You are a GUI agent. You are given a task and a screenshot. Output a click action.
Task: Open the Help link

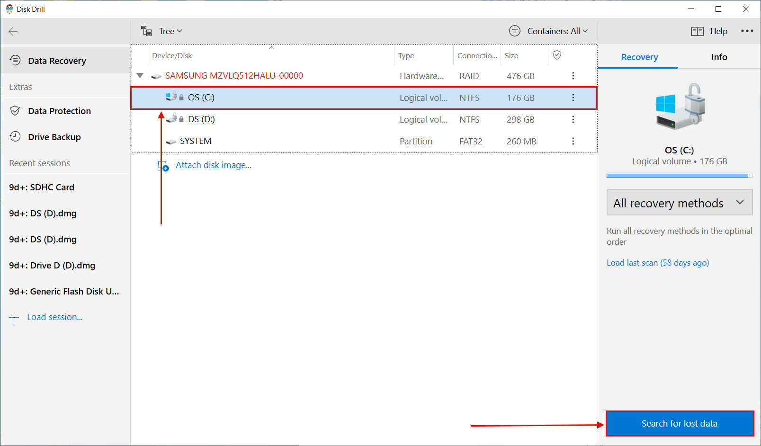coord(719,31)
